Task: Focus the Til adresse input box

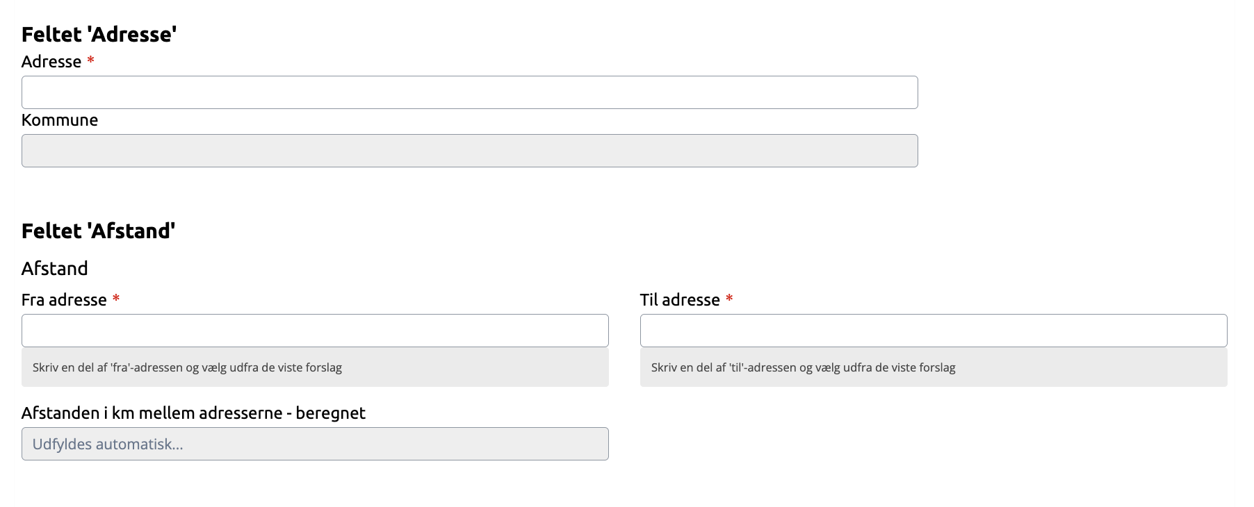Action: pos(934,331)
